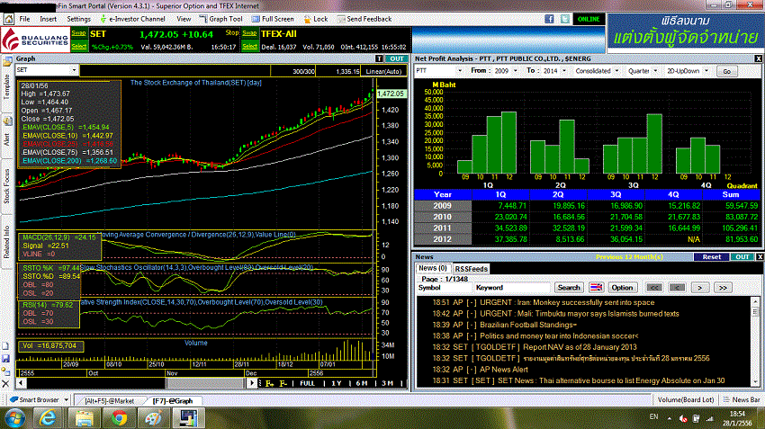Open the Alert sidebar tab
This screenshot has height=429, width=765.
(7, 139)
